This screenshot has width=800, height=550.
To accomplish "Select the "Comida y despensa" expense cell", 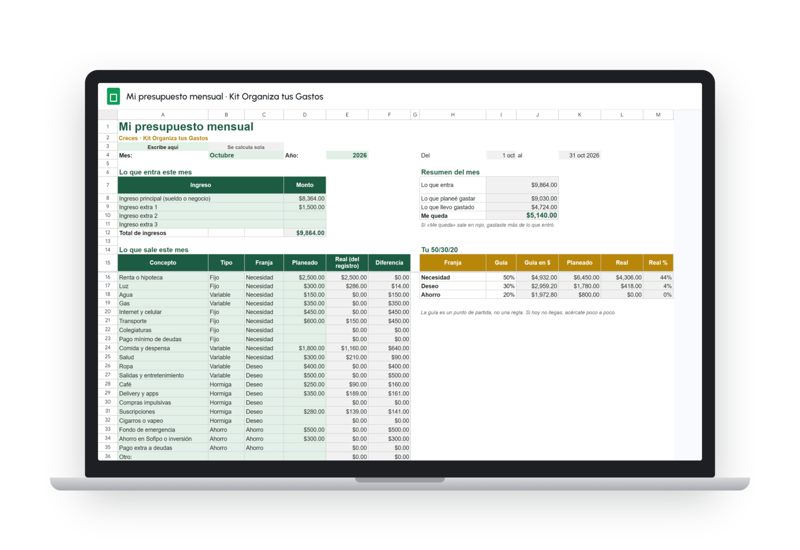I will [x=162, y=348].
